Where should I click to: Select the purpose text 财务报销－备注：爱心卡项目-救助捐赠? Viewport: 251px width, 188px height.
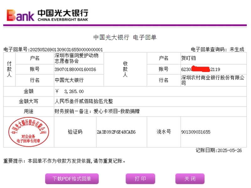click(97, 111)
